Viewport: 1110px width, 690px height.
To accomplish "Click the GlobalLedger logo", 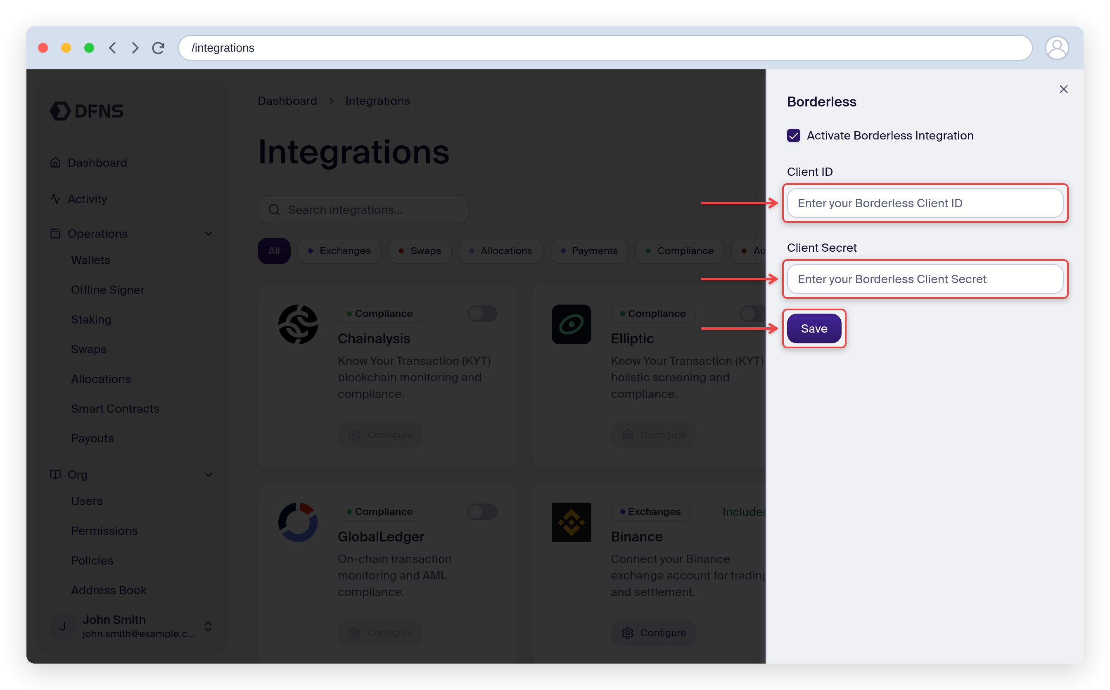I will 298,522.
